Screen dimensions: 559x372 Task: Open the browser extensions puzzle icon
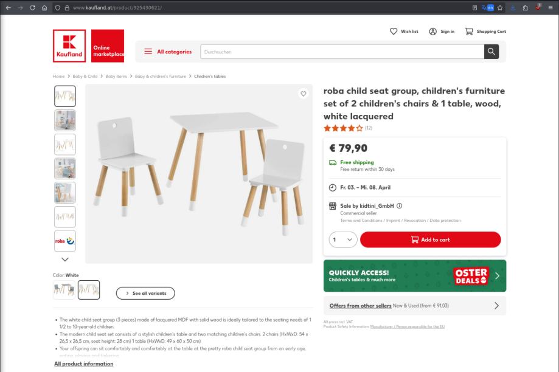(525, 7)
